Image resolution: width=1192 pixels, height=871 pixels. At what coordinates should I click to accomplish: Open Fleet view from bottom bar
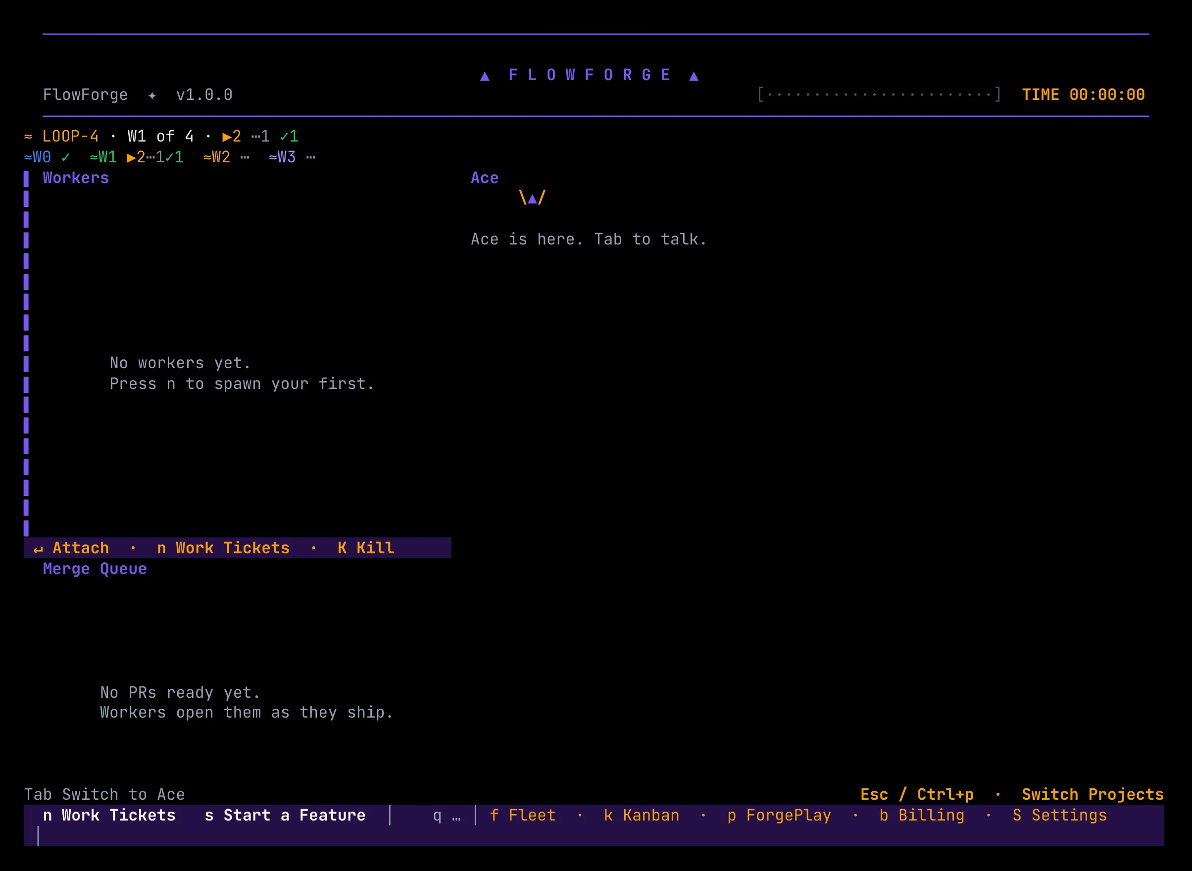click(x=523, y=815)
